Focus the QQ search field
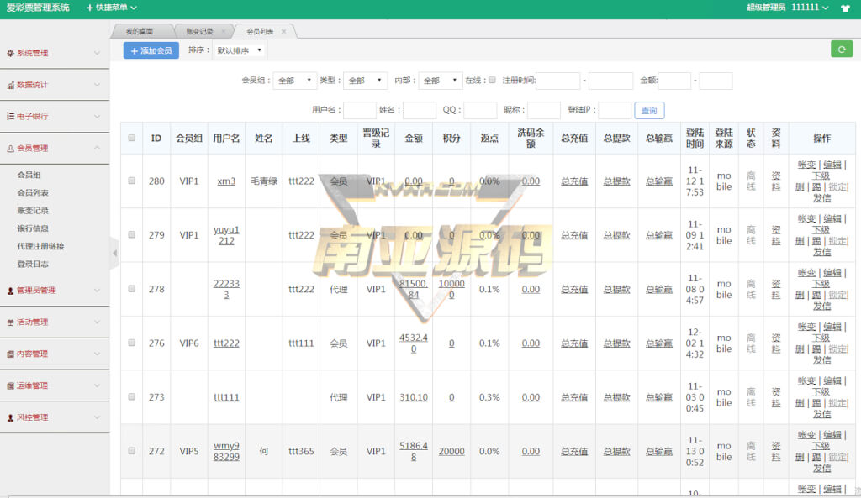This screenshot has height=498, width=861. [480, 110]
